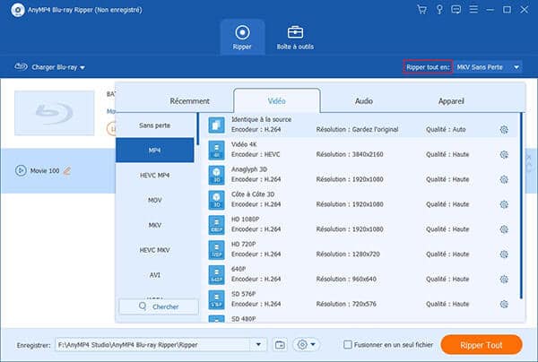Image resolution: width=538 pixels, height=362 pixels.
Task: Click the gear for HD 1080P profile
Action: [x=504, y=228]
